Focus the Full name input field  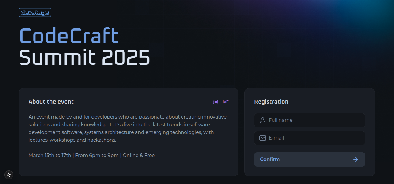(310, 120)
